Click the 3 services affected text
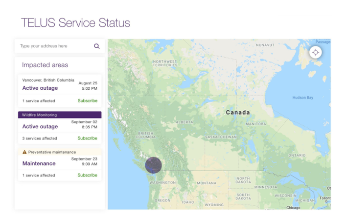Viewport: 348px width, 217px height. click(x=40, y=138)
